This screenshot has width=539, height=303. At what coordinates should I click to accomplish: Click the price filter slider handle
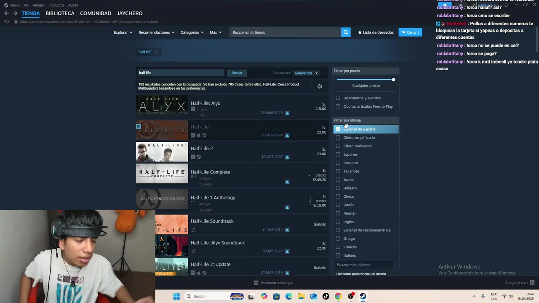[x=393, y=80]
